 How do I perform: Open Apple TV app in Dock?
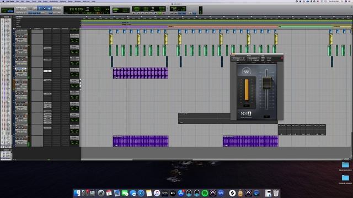click(x=173, y=193)
